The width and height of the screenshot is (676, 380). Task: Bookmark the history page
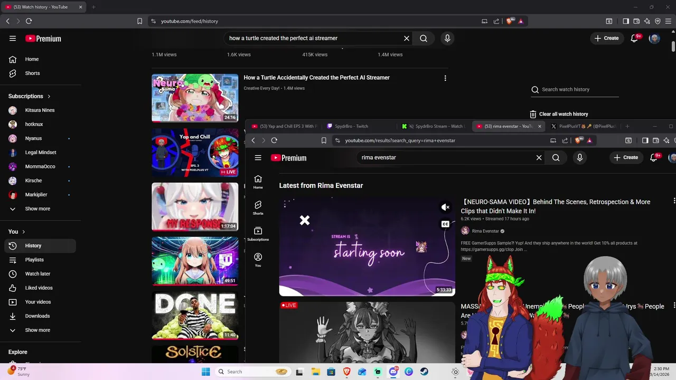click(139, 21)
